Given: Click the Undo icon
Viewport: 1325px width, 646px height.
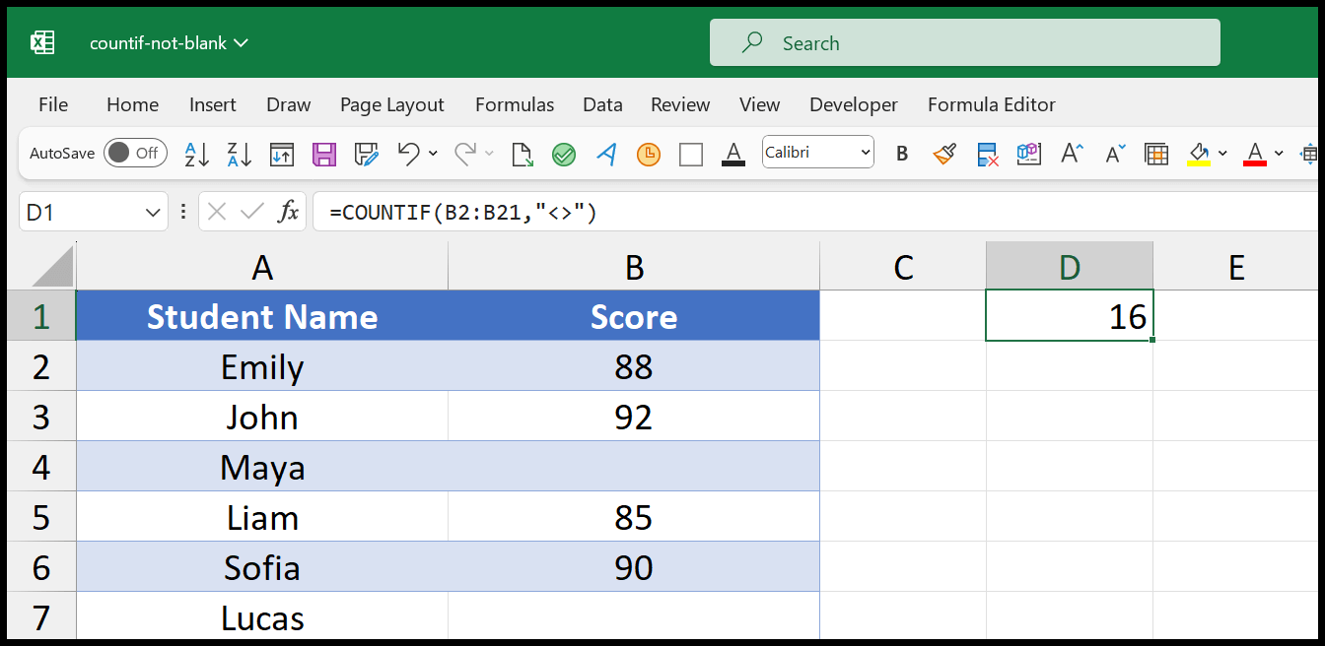Looking at the screenshot, I should pyautogui.click(x=407, y=155).
